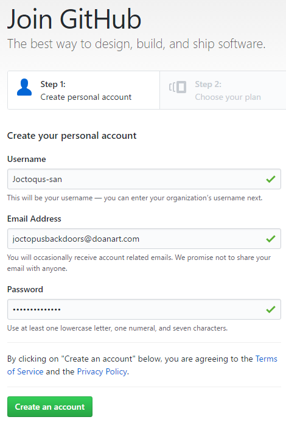Select the Step 1 Create personal account tab
Screen dimensions: 286x428
[83, 90]
